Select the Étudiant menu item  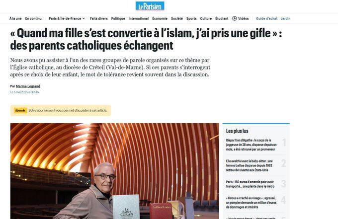tap(222, 18)
